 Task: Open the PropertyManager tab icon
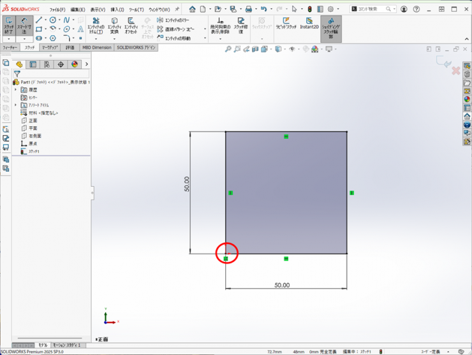tap(33, 64)
